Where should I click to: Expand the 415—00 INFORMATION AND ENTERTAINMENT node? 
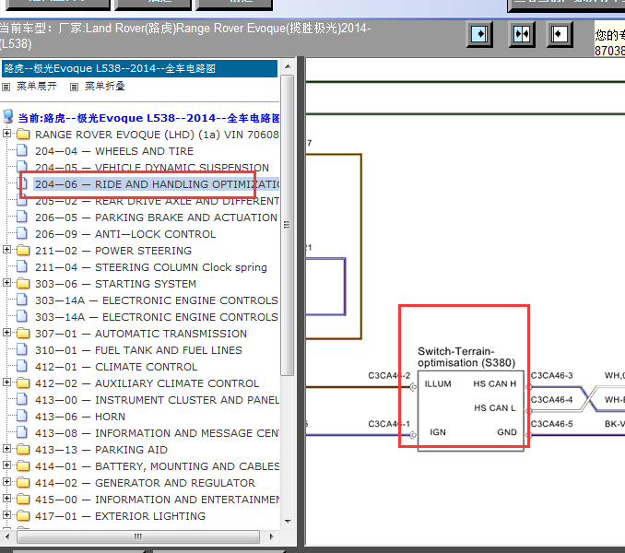(x=6, y=499)
